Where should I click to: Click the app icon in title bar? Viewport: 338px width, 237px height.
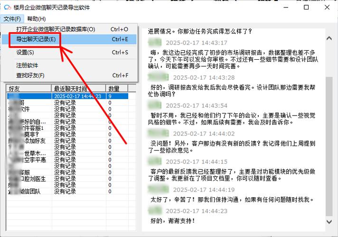[8, 7]
